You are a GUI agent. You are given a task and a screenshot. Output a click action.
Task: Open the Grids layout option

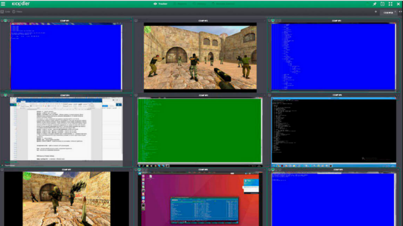click(6, 11)
